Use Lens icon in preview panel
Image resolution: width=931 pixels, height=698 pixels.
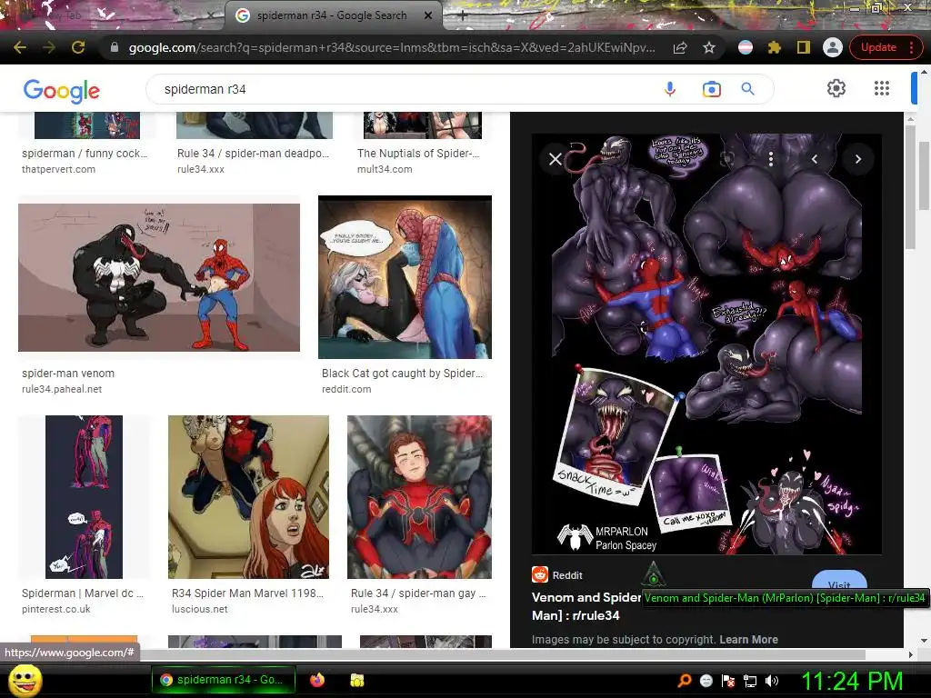726,159
